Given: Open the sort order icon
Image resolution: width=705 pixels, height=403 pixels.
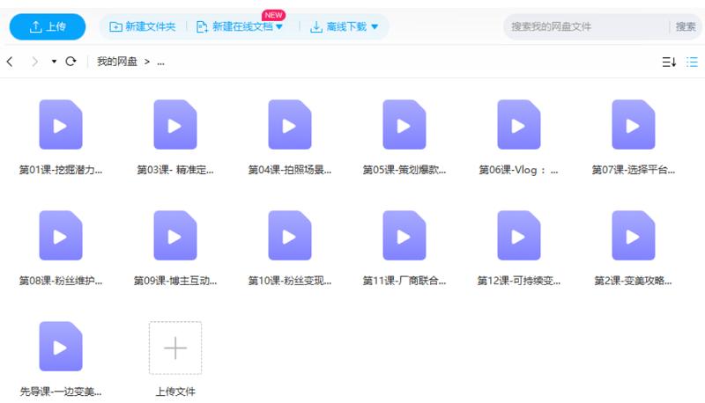Looking at the screenshot, I should (x=669, y=62).
